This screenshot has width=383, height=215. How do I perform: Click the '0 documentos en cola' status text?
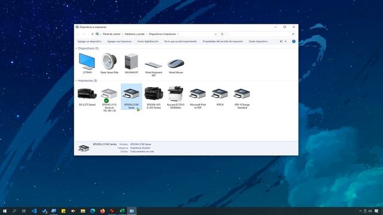tap(142, 151)
